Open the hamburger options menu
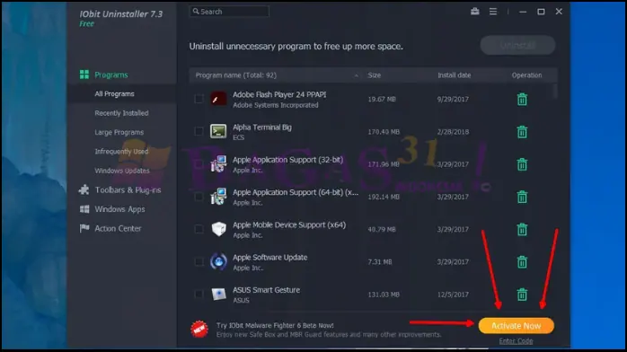Viewport: 627px width, 352px height. pos(493,12)
